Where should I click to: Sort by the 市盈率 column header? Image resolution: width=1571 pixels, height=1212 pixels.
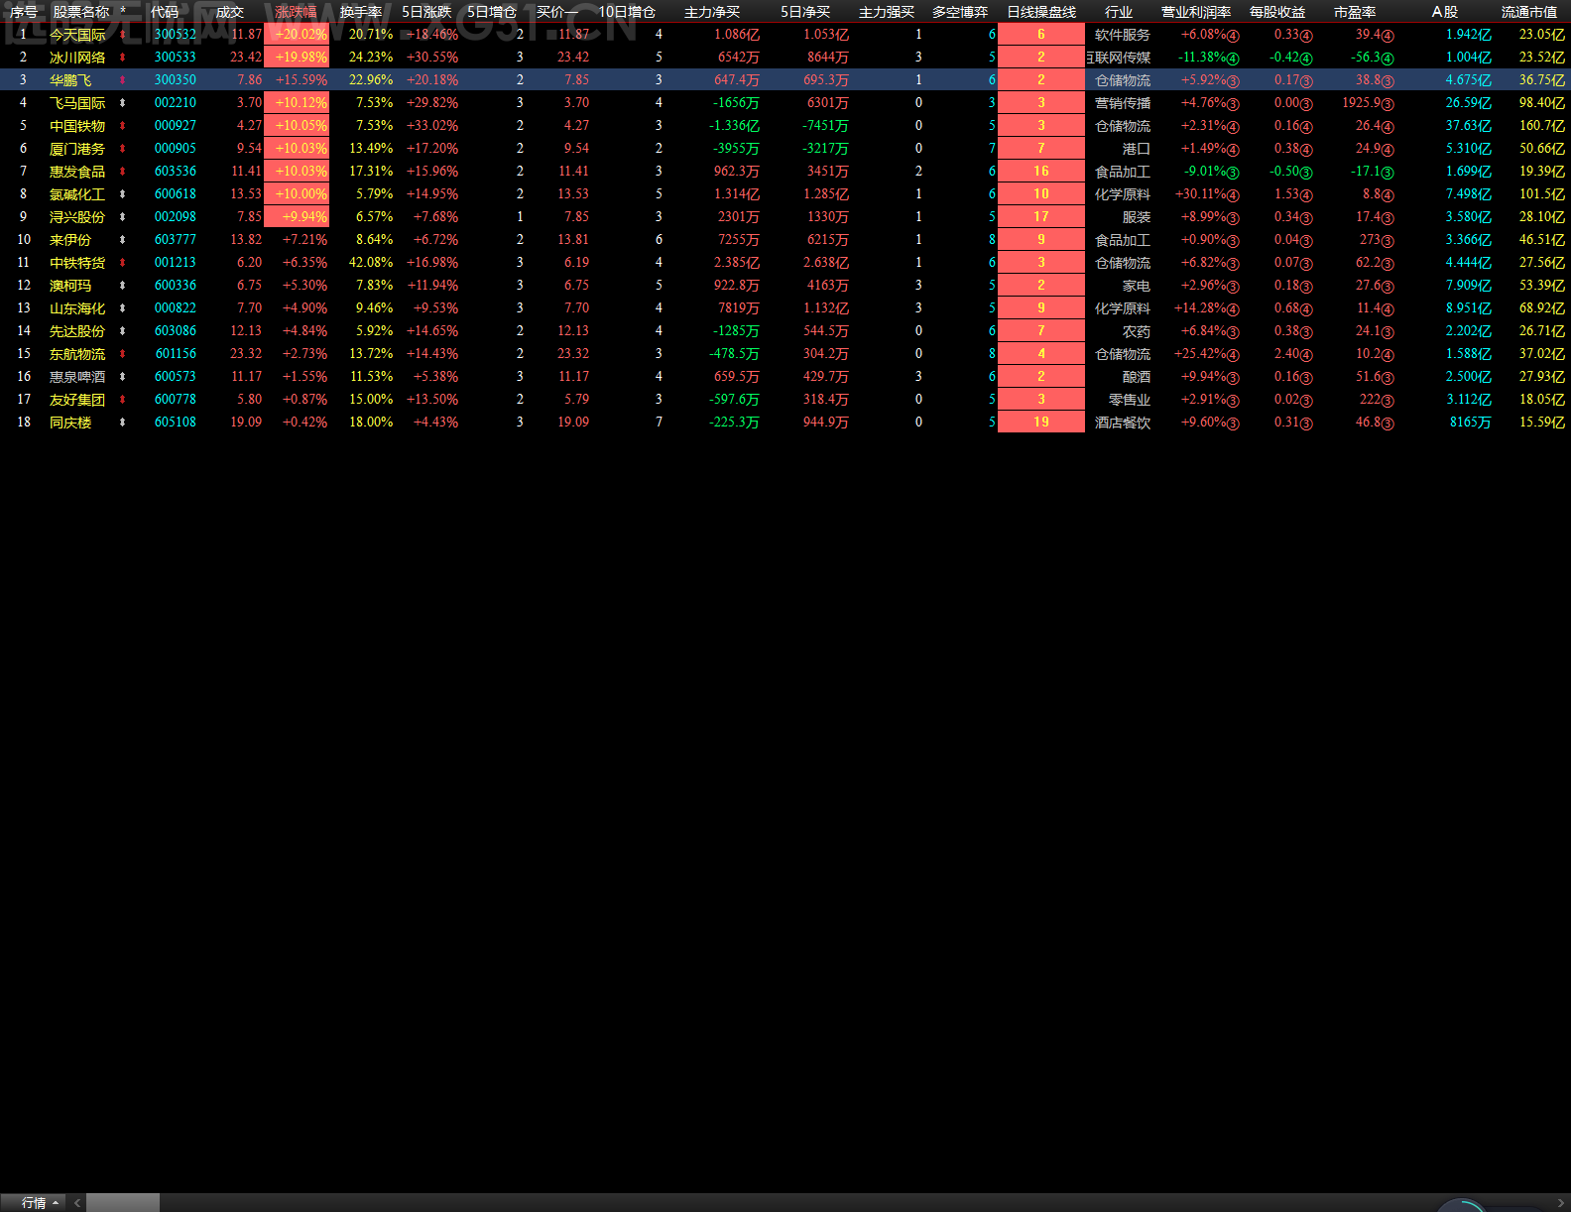[x=1355, y=12]
